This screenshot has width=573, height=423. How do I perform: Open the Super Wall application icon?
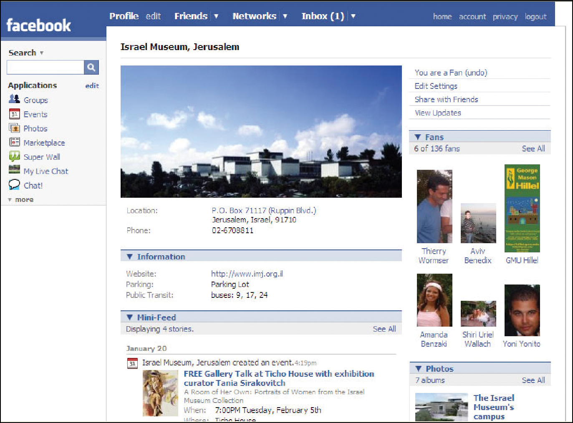point(14,156)
